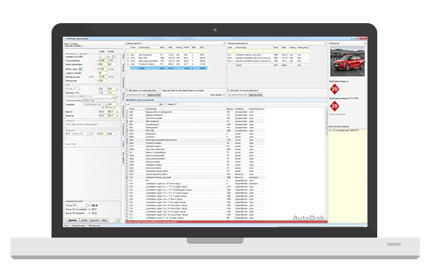Open the price type dropdown above monthly amounts
Image resolution: width=431 pixels, height=269 pixels.
click(x=76, y=205)
